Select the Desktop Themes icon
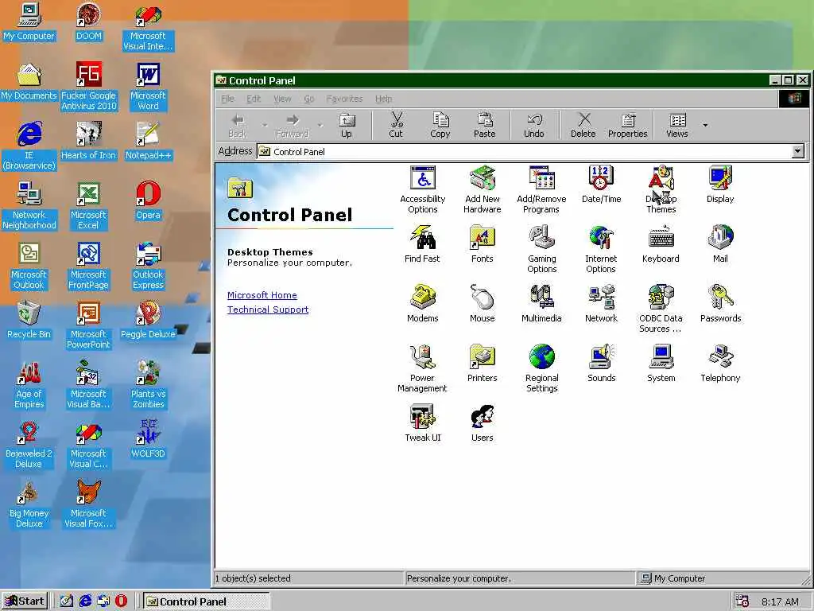Screen dimensions: 814x611 tap(661, 189)
